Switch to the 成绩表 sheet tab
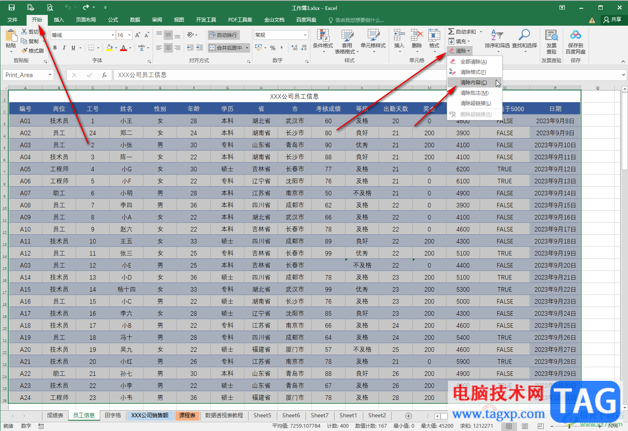The height and width of the screenshot is (431, 628). click(55, 415)
